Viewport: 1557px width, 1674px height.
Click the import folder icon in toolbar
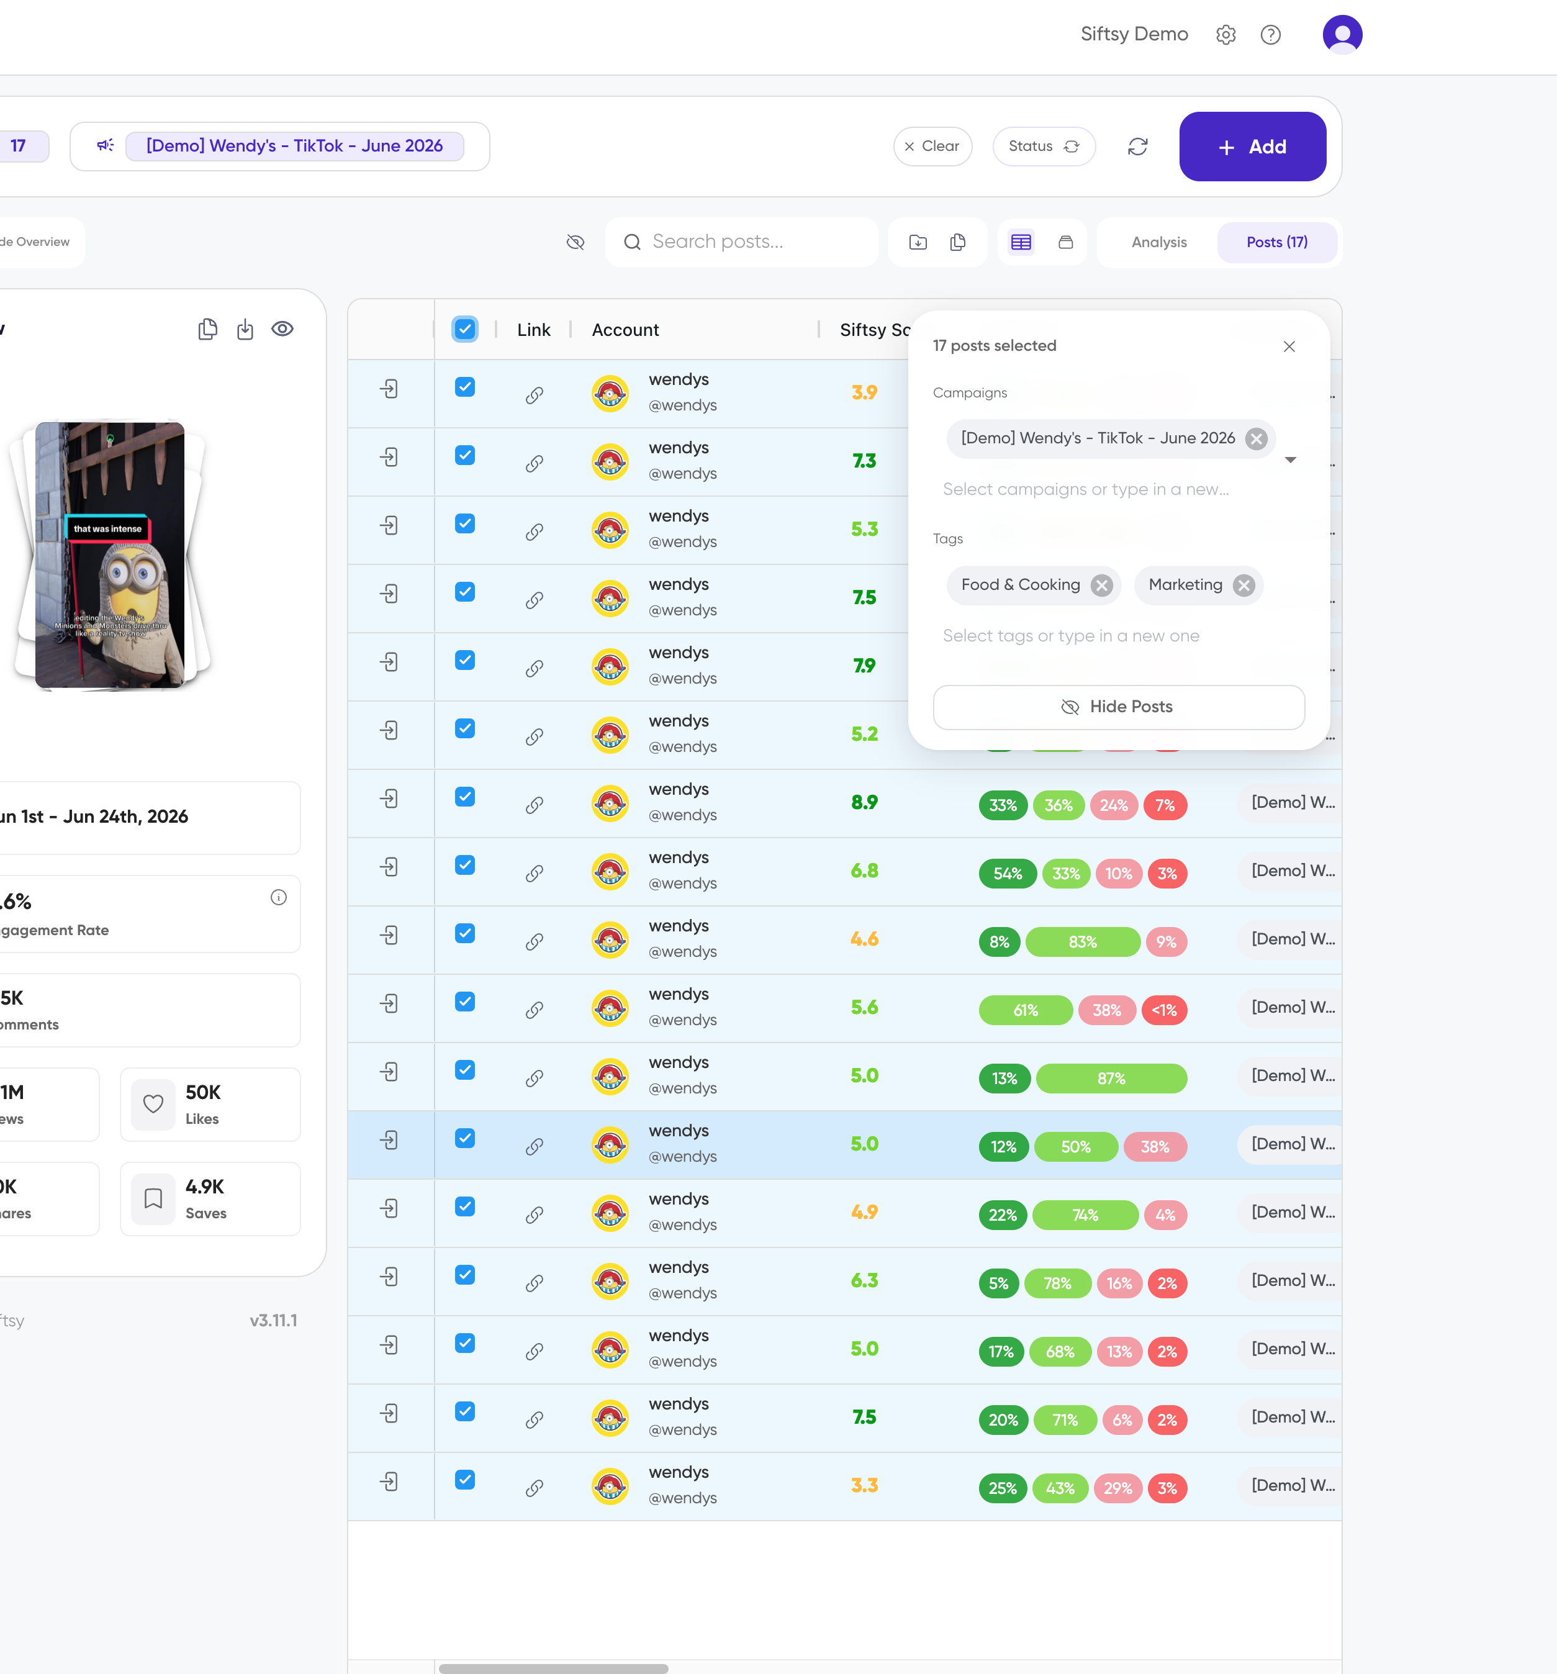[x=918, y=243]
